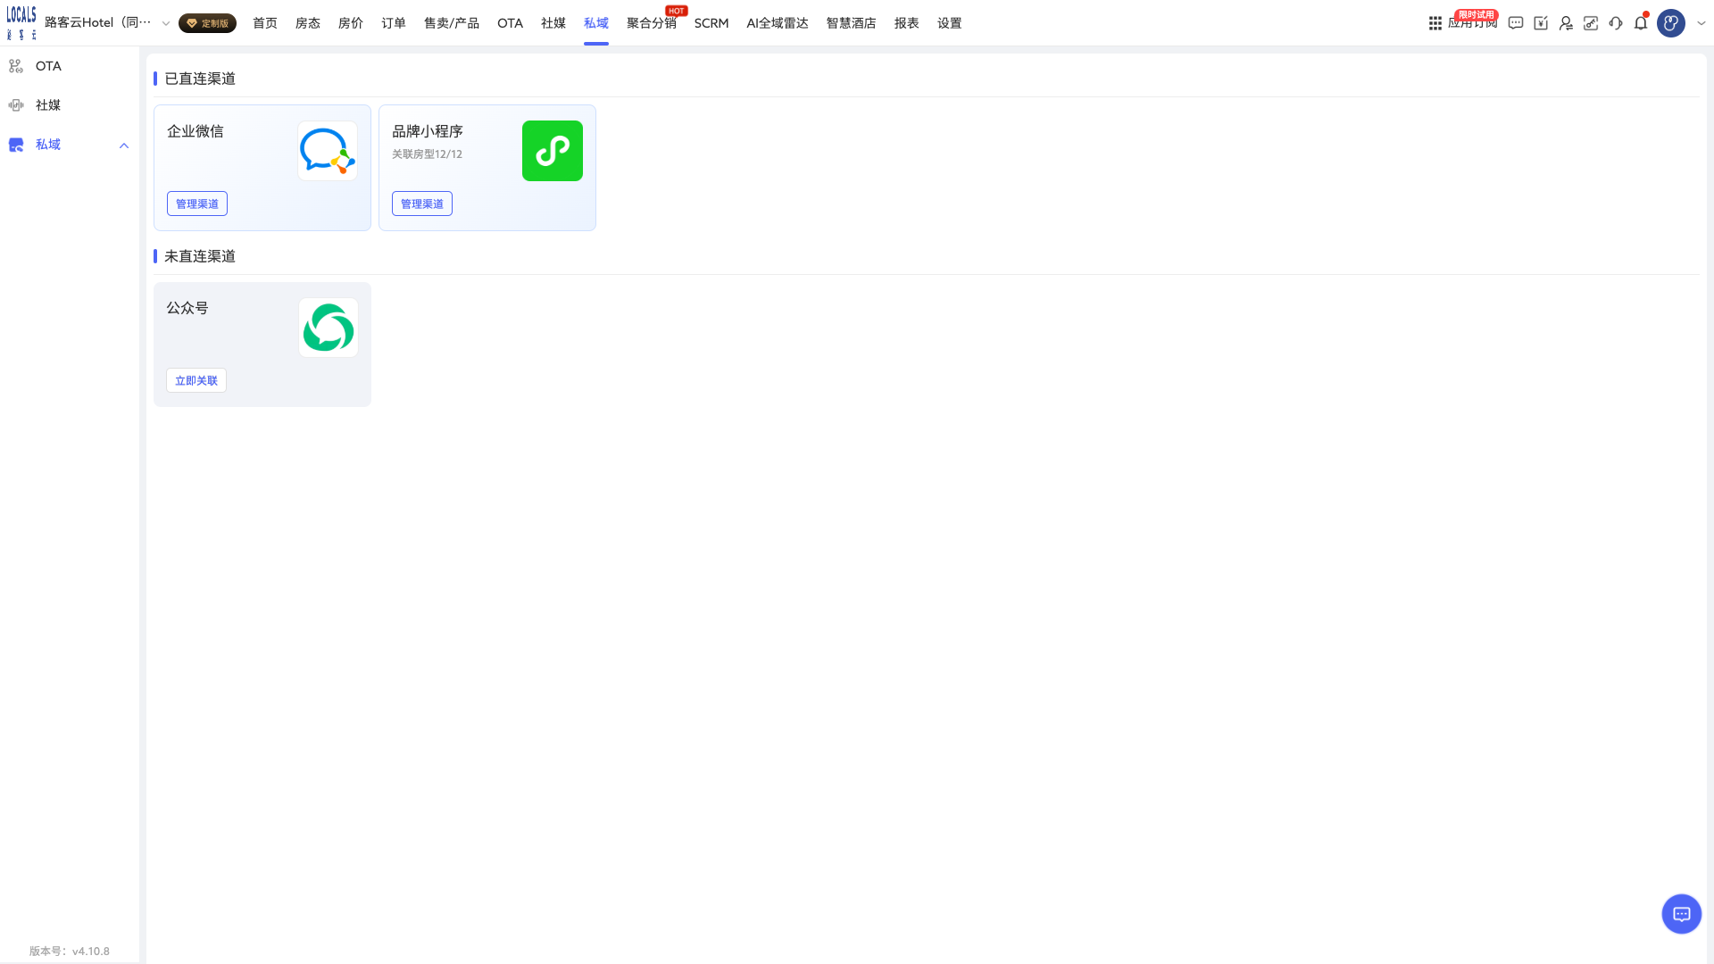The image size is (1714, 964).
Task: Click 管理渠道 on the 品牌小程序 card
Action: (x=422, y=204)
